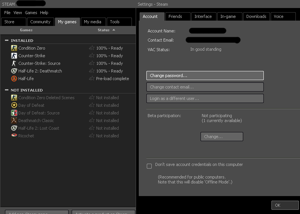Open the File menu
Image resolution: width=300 pixels, height=214 pixels.
(x=7, y=13)
